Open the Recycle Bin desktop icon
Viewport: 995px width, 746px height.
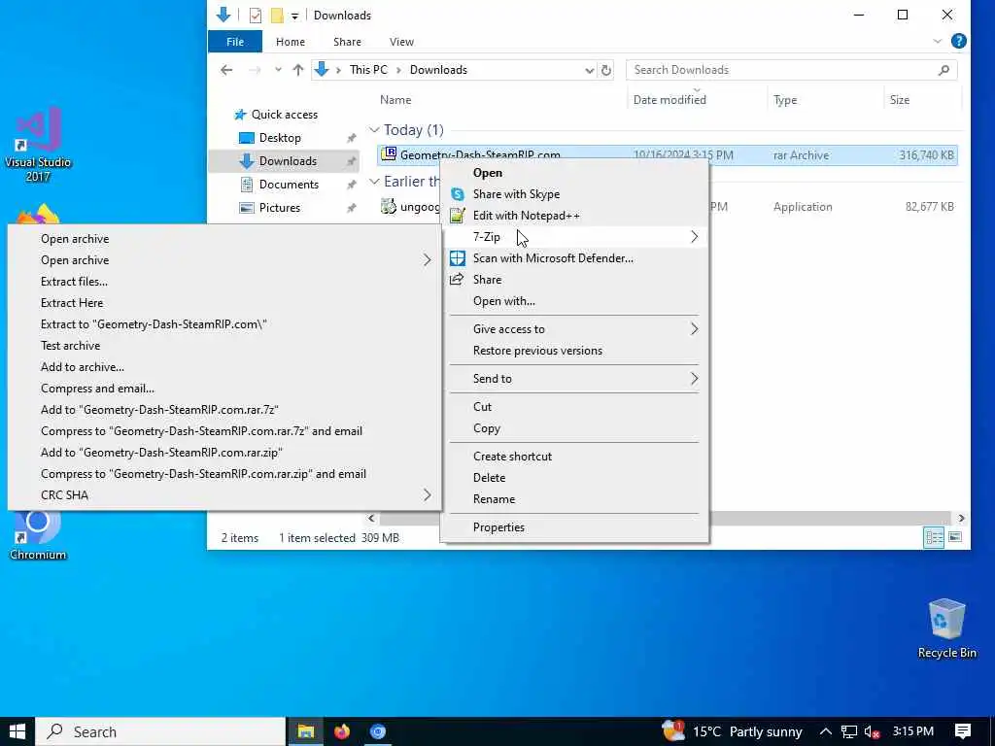pos(946,628)
